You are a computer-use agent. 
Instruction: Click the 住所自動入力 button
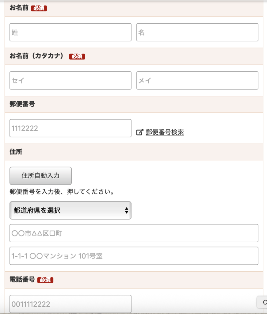41,176
